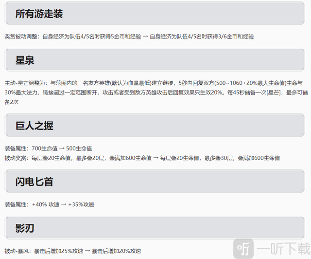Select the 闪电匕首 heading
The image size is (311, 259).
click(35, 182)
